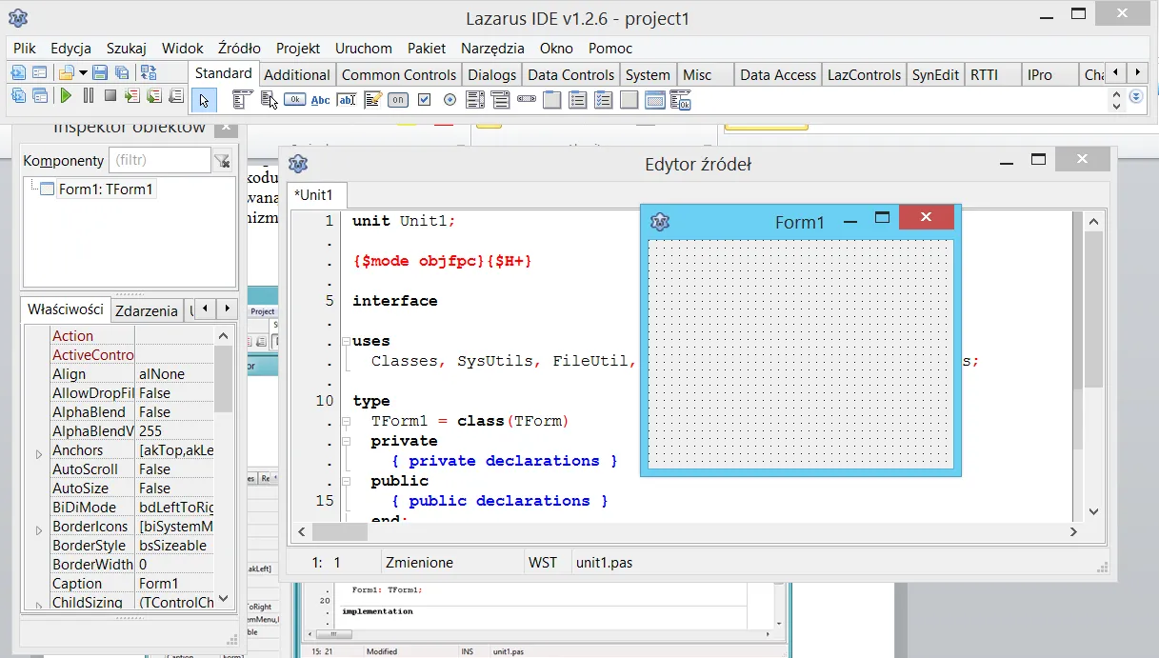This screenshot has width=1159, height=658.
Task: Select the *Unit1 tab in the source editor
Action: [317, 195]
